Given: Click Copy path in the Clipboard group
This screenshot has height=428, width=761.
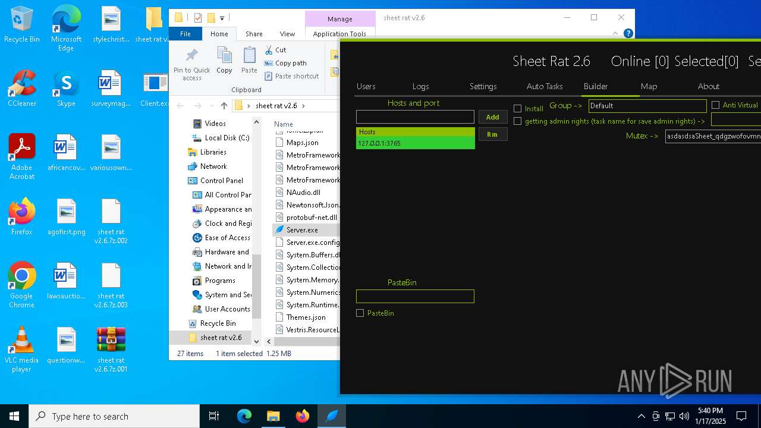Looking at the screenshot, I should (285, 63).
